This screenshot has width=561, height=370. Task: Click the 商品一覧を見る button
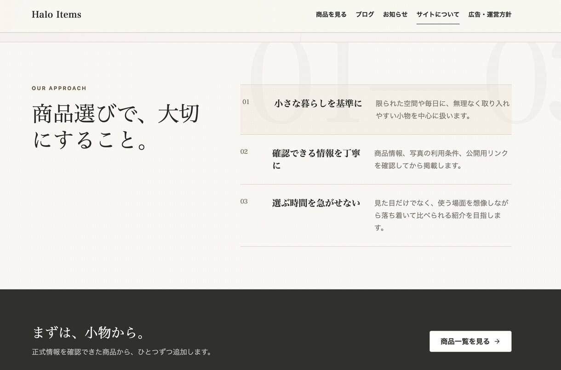(470, 342)
